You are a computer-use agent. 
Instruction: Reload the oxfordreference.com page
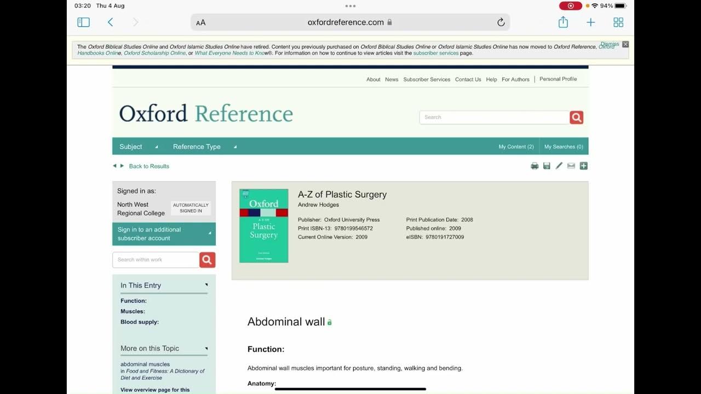[501, 22]
